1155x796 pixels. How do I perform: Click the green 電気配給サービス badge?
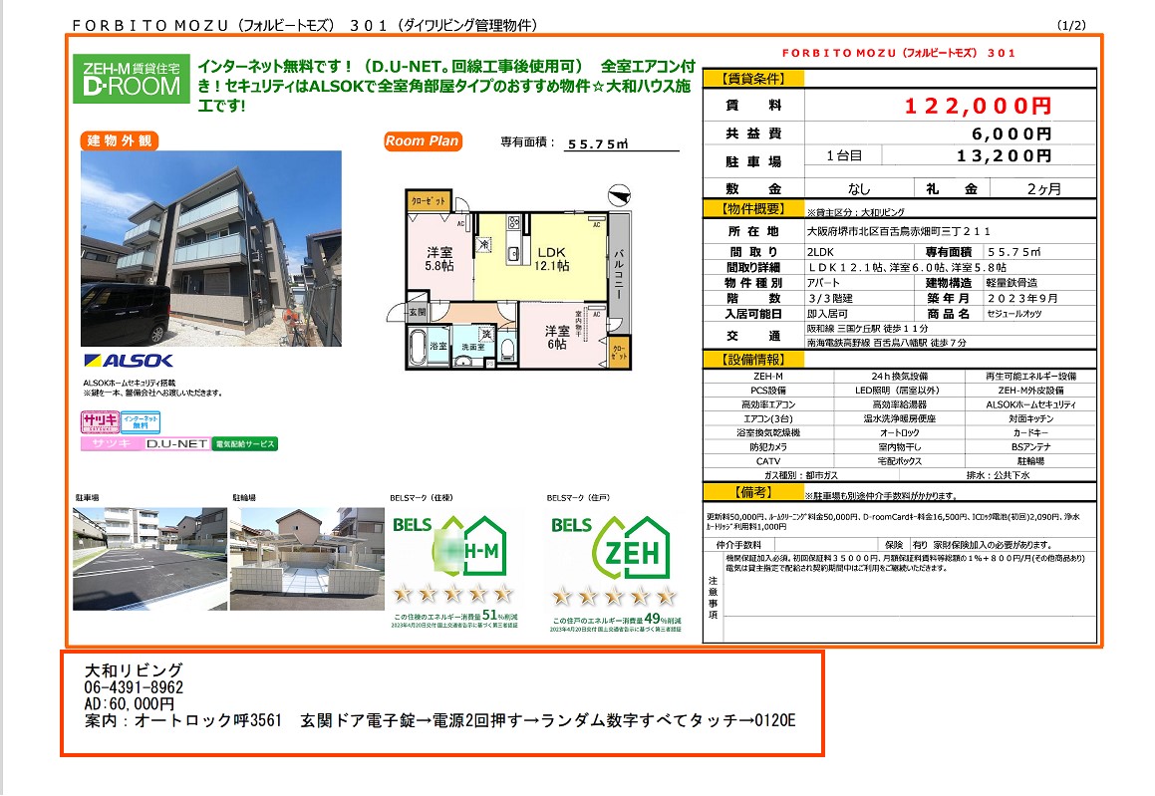pyautogui.click(x=245, y=444)
